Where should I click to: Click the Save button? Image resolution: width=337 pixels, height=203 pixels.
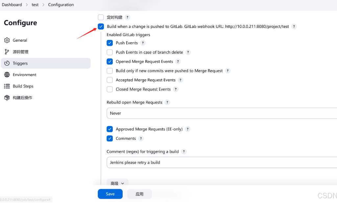110,194
